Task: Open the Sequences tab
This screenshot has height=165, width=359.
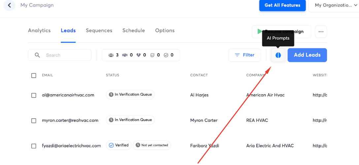Action: 99,30
